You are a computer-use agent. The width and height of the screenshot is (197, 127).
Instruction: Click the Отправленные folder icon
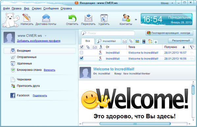[x=13, y=57]
